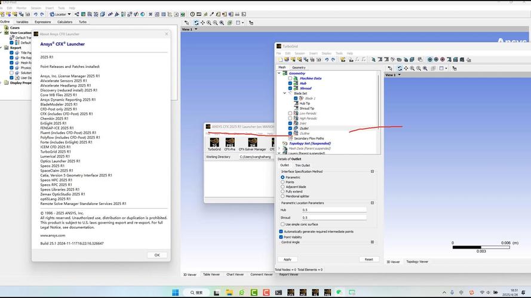Enable Low Periodic checkbox
The image size is (531, 298).
[290, 113]
